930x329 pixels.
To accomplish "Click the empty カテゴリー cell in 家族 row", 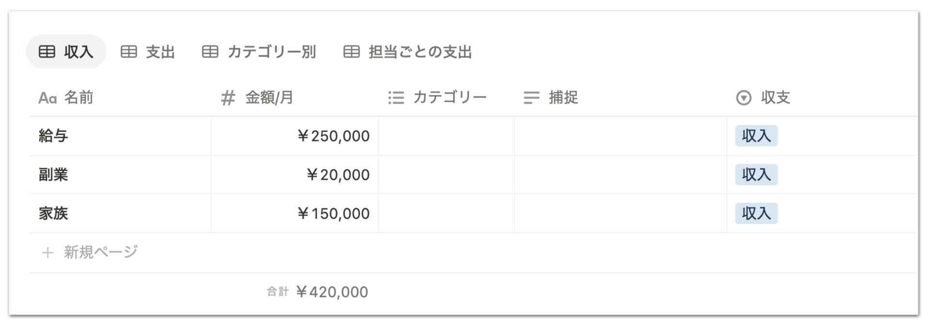I will click(446, 213).
